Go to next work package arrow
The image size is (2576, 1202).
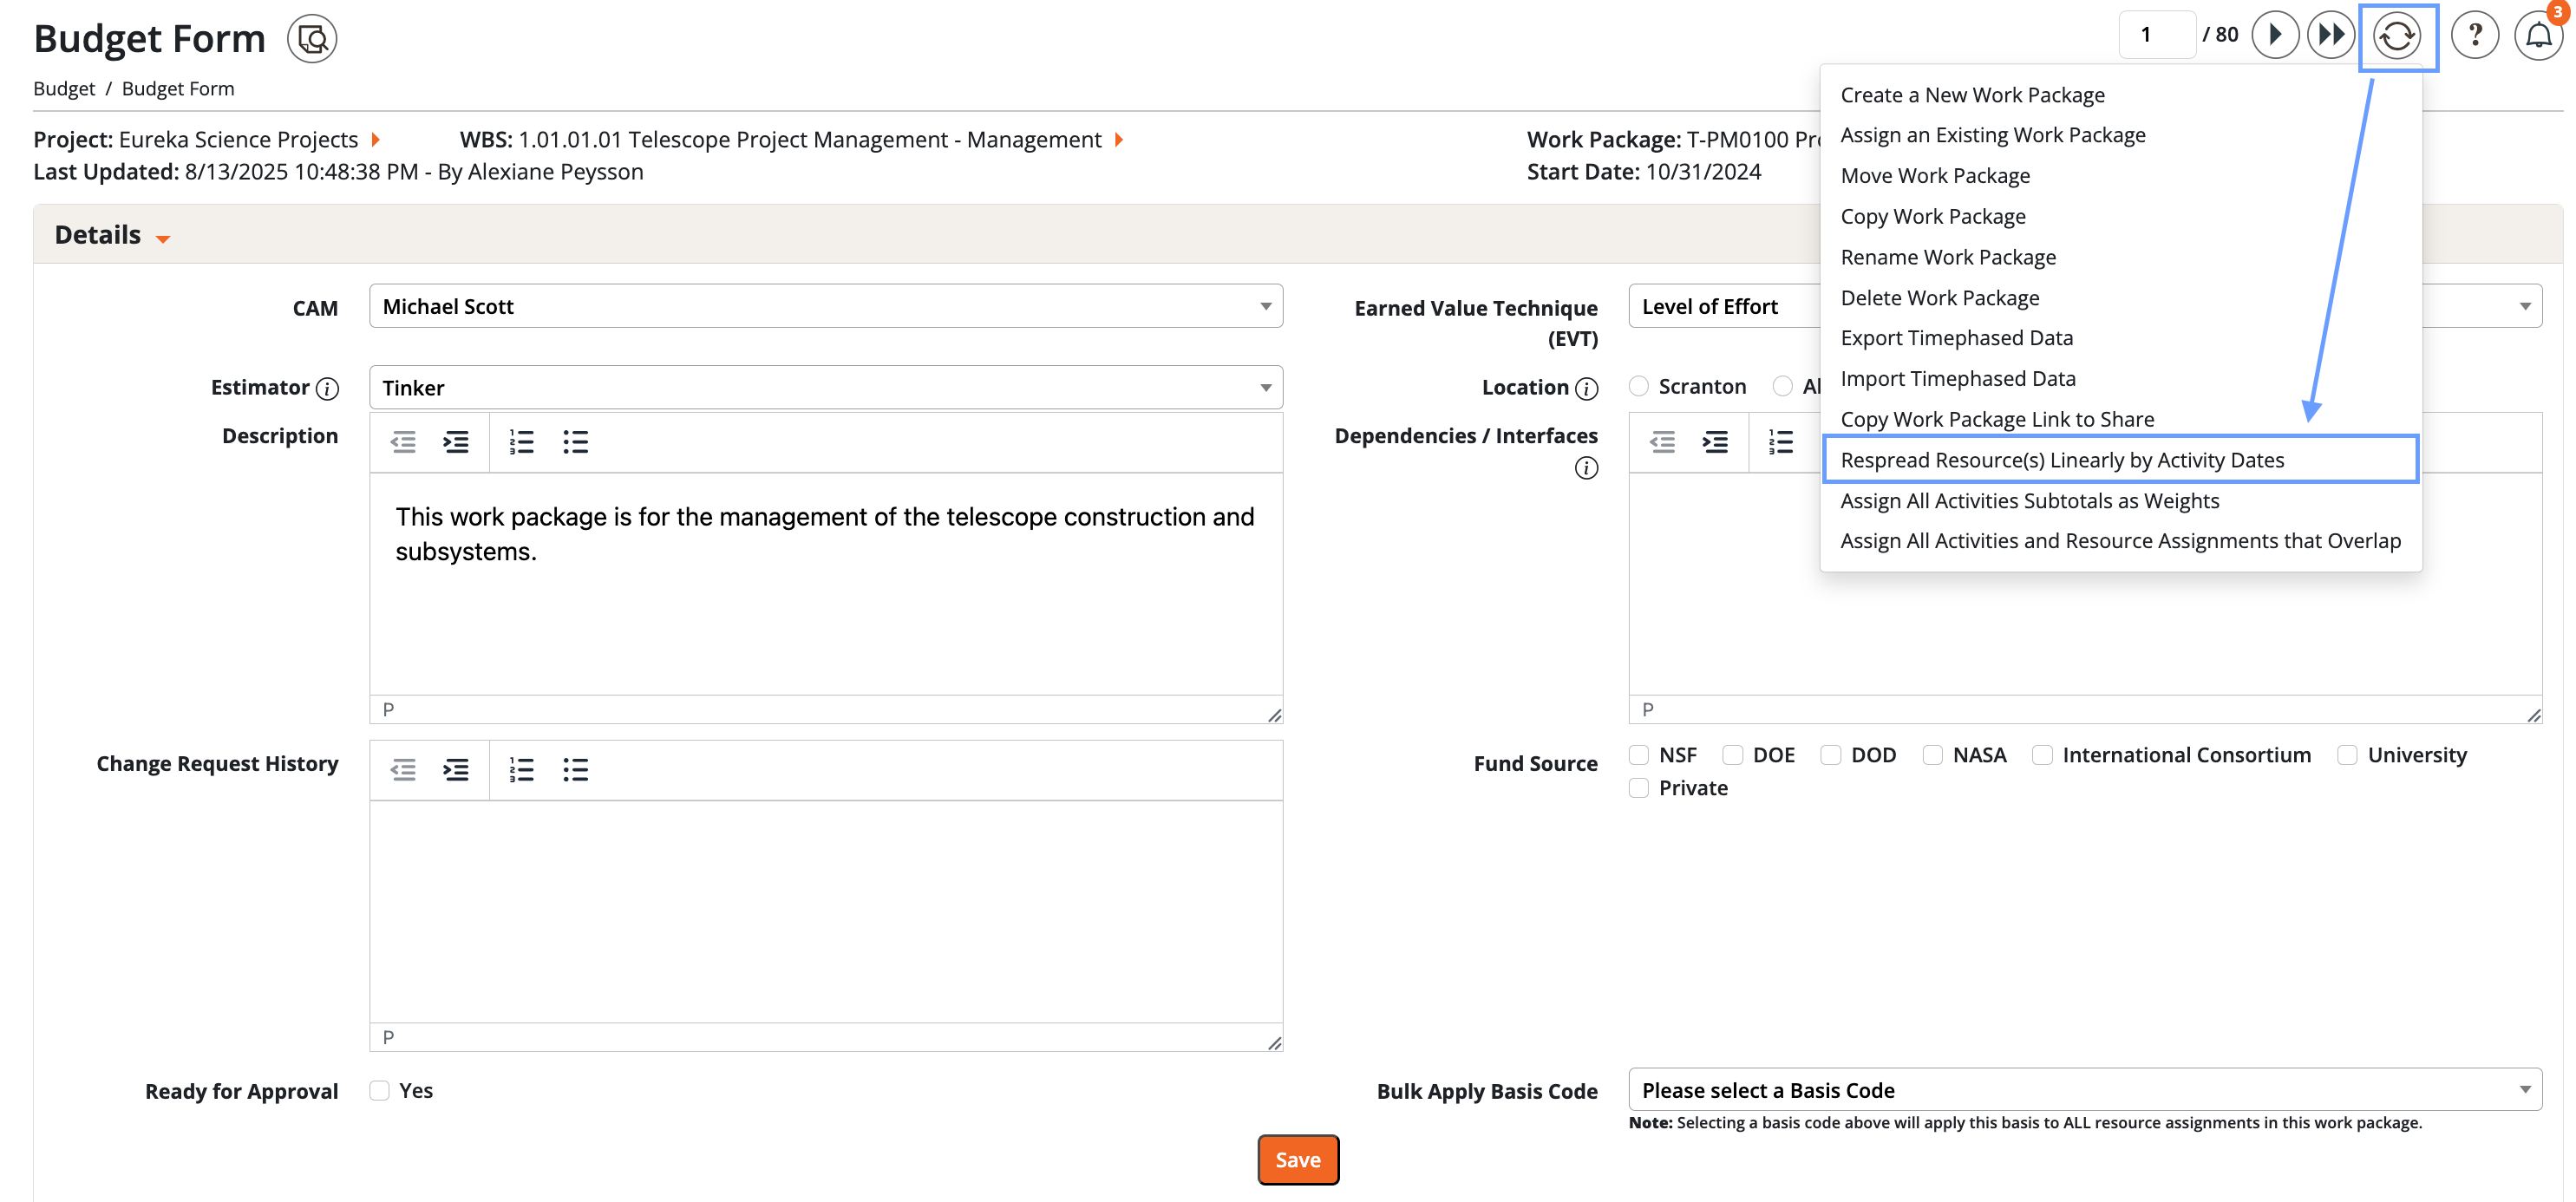pos(2275,35)
